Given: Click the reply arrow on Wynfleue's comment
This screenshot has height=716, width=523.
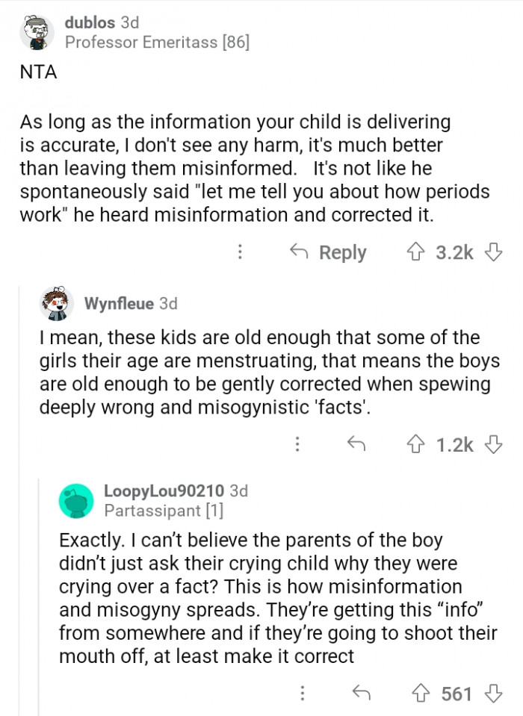Looking at the screenshot, I should pyautogui.click(x=356, y=444).
